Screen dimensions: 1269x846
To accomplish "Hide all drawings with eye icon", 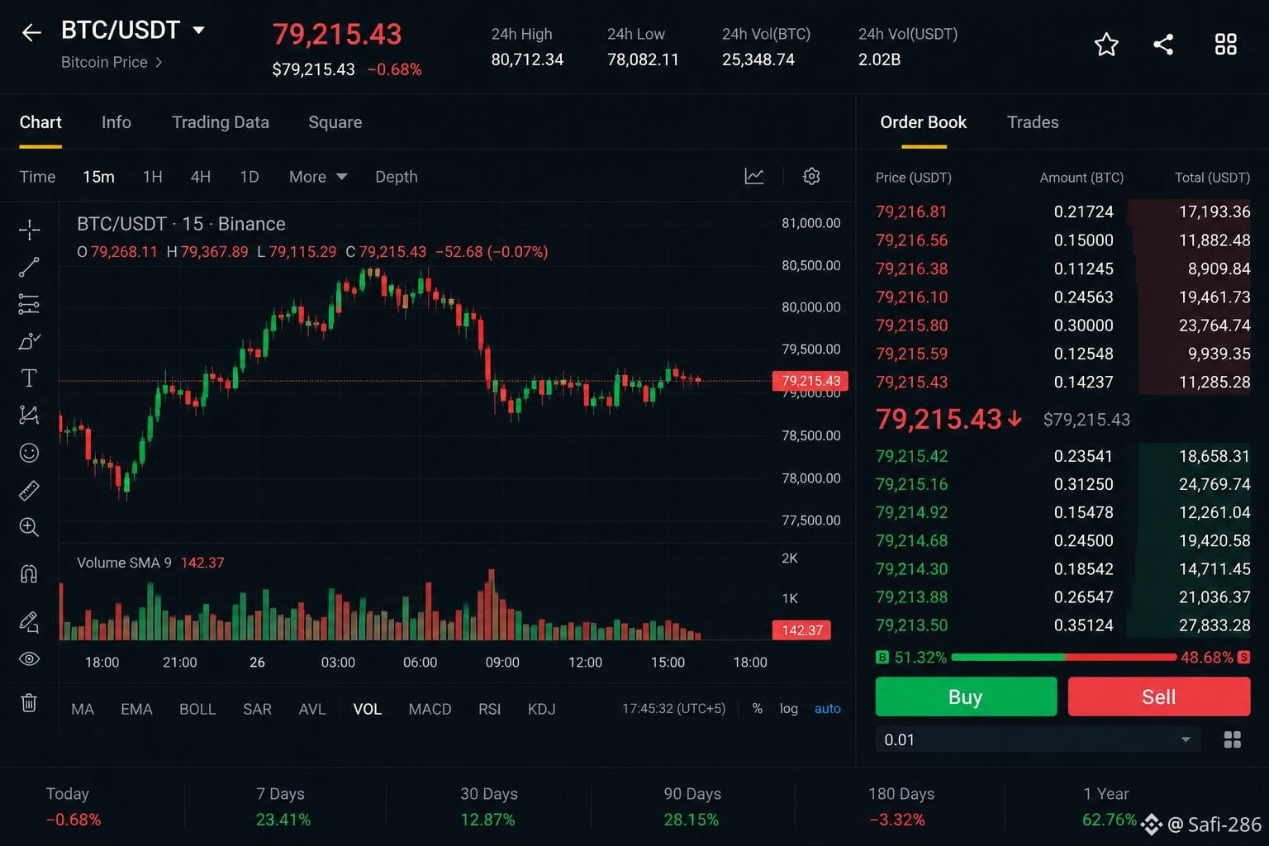I will click(29, 658).
